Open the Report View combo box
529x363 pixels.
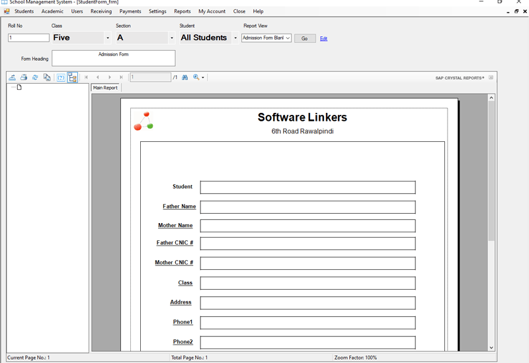pyautogui.click(x=266, y=38)
